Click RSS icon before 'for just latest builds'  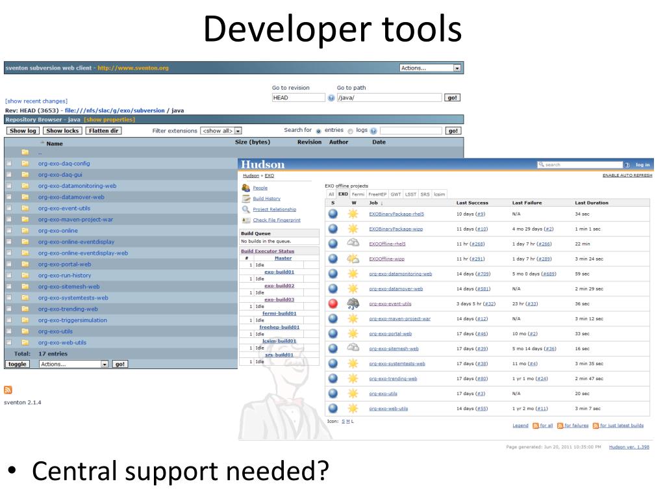(x=596, y=426)
